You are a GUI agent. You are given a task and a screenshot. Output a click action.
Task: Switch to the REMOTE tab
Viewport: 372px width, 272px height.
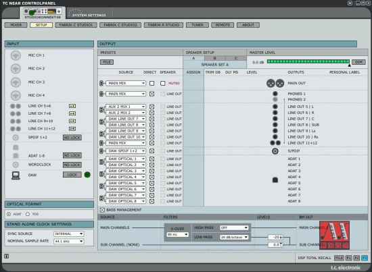pyautogui.click(x=223, y=25)
